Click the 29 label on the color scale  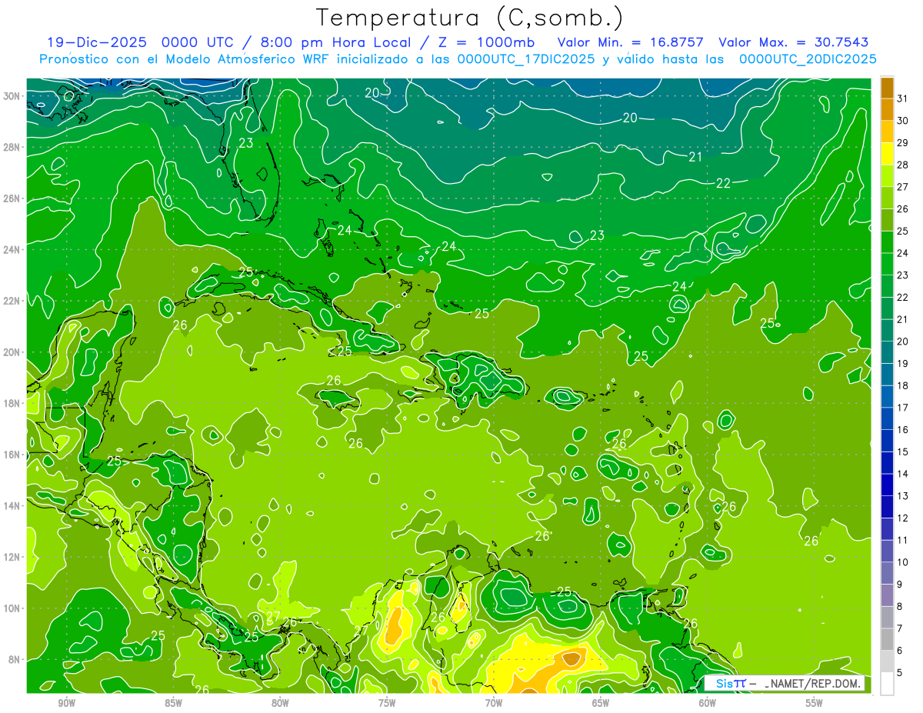[903, 142]
